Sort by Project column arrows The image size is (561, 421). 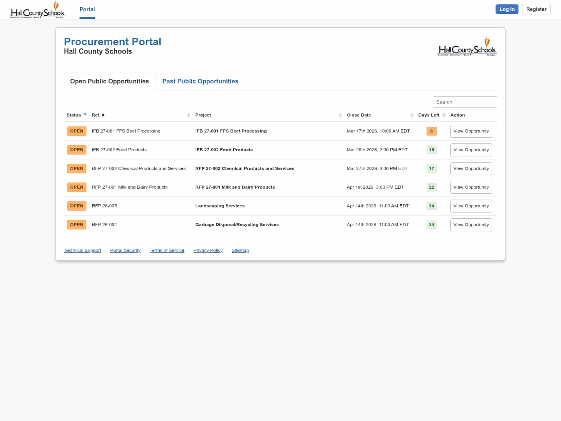click(x=340, y=115)
